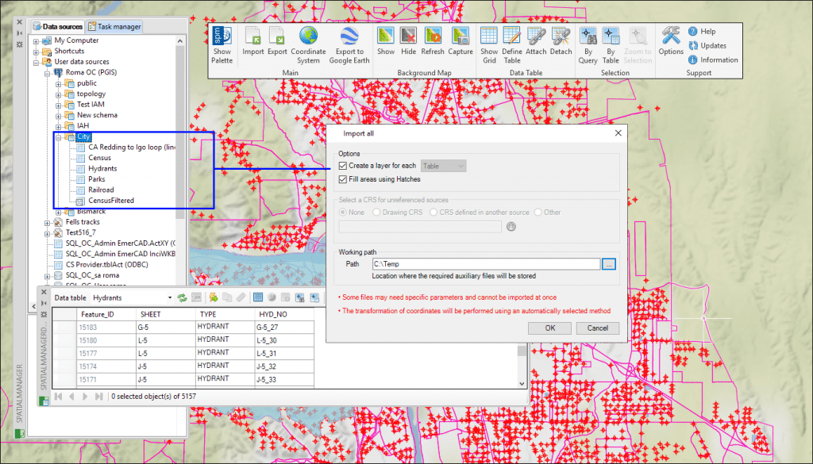
Task: Click the Define Table icon
Action: tap(512, 44)
